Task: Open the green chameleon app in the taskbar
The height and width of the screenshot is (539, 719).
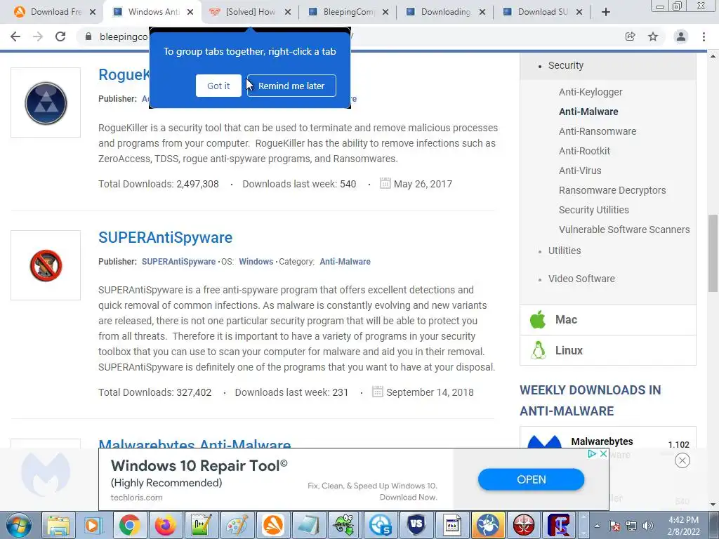Action: 344,525
